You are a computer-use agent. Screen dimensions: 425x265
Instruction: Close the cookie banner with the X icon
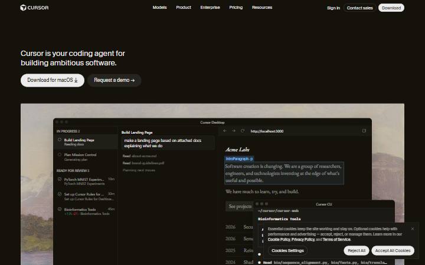413,228
